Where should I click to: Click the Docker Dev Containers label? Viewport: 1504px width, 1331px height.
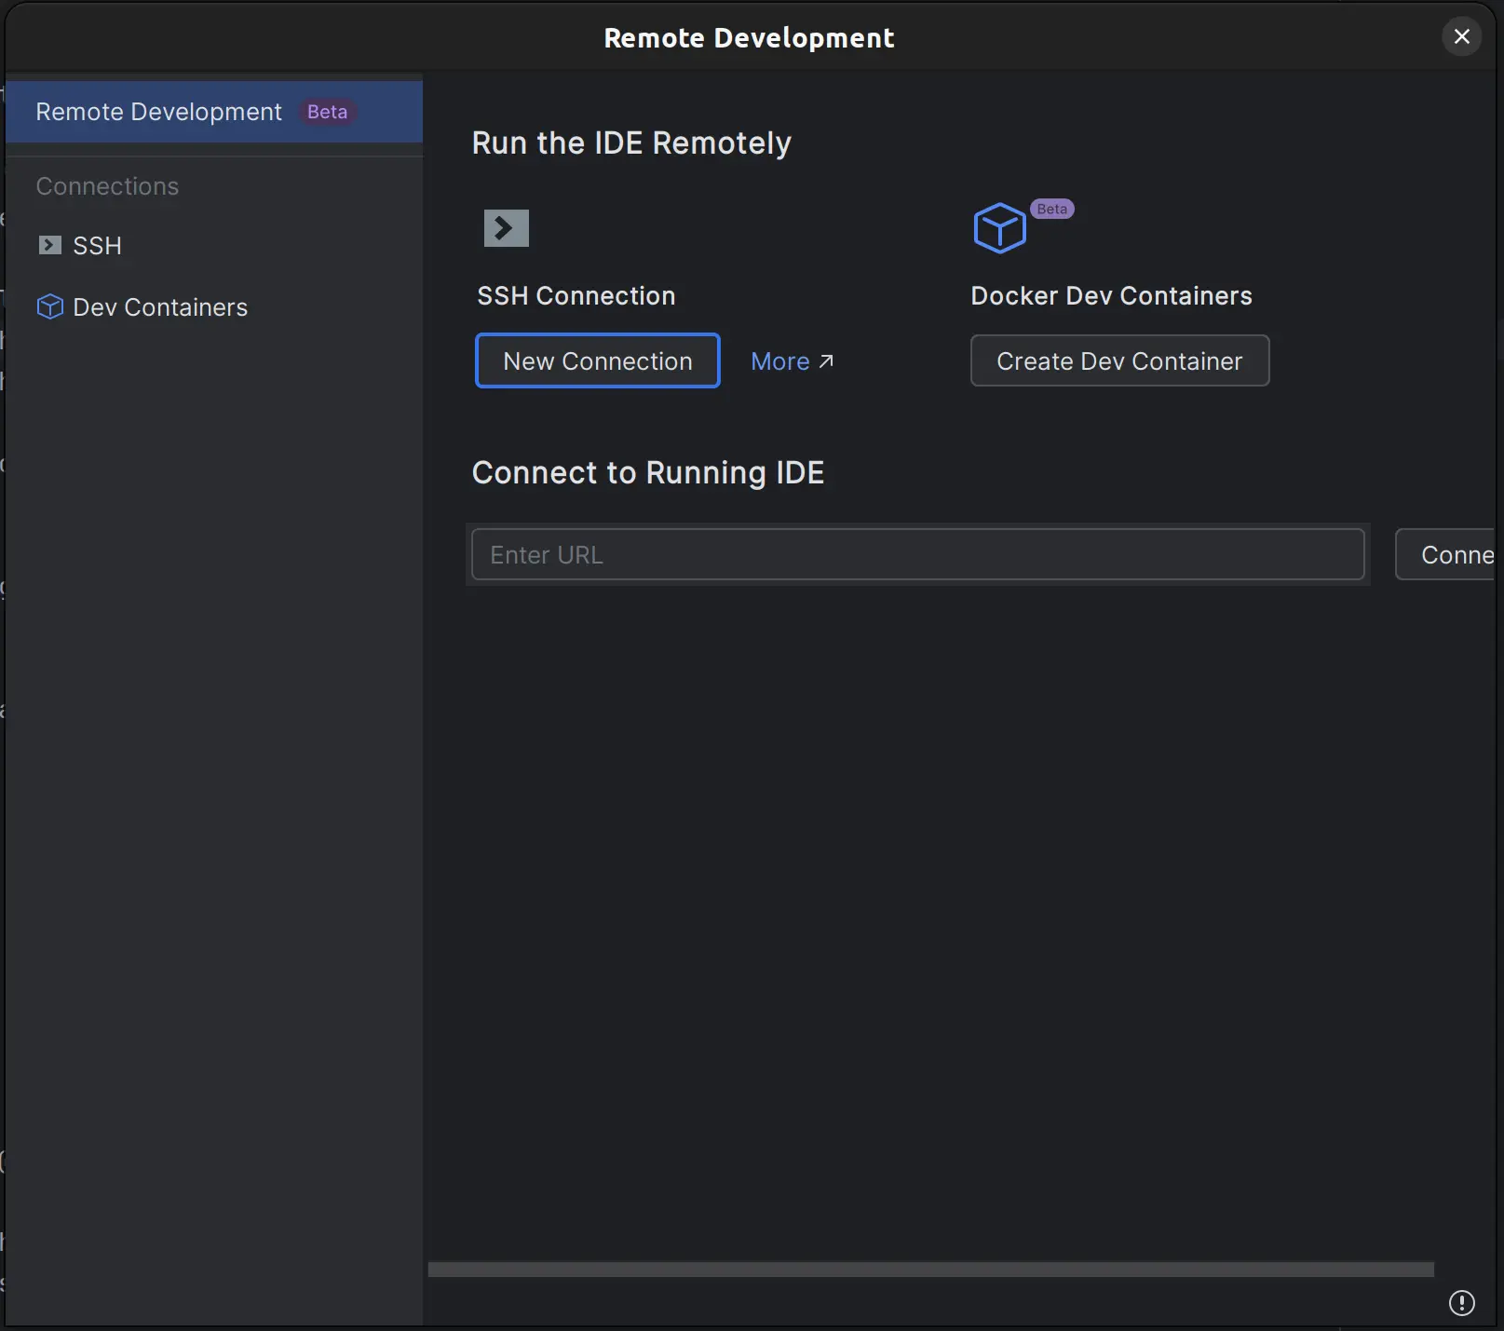coord(1111,295)
